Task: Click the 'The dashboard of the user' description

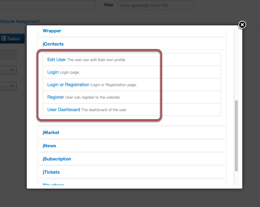Action: click(x=104, y=110)
